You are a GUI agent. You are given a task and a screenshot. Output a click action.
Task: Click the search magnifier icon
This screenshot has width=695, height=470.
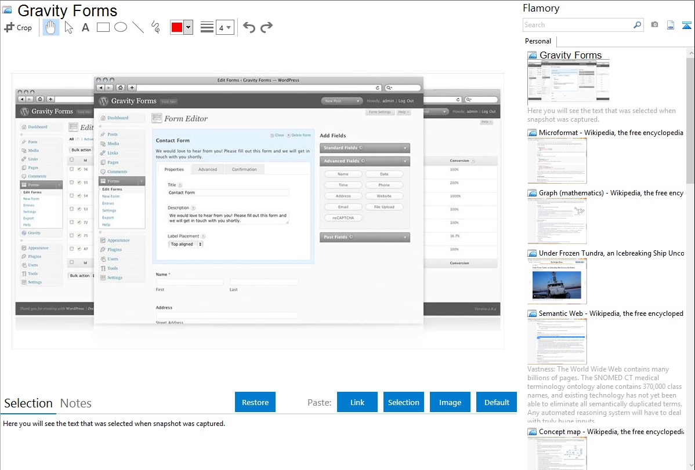point(637,25)
